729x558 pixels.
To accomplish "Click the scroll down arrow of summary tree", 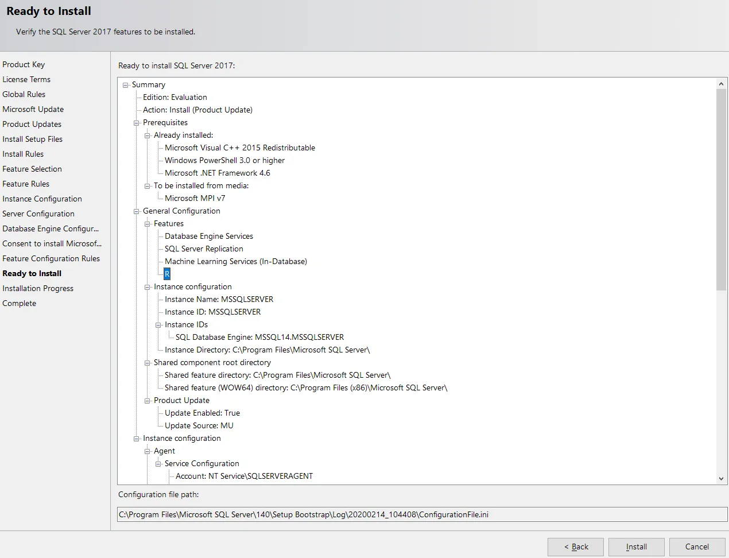I will click(721, 478).
